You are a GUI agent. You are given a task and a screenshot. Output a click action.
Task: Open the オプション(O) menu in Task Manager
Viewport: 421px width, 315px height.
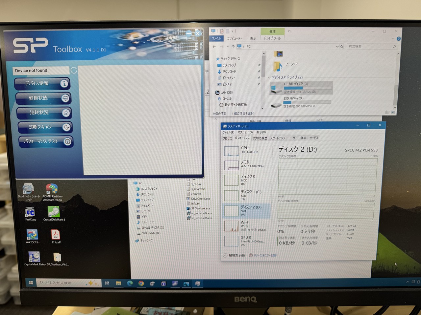point(245,132)
